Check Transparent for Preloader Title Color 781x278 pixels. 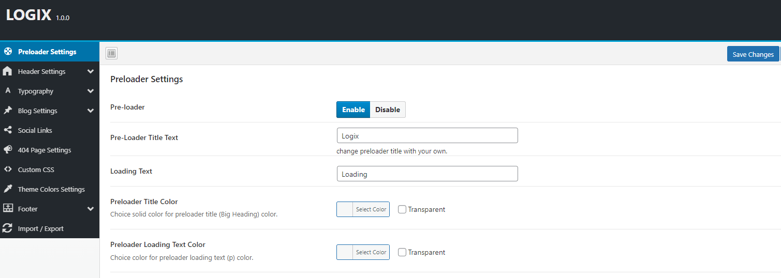(x=402, y=209)
